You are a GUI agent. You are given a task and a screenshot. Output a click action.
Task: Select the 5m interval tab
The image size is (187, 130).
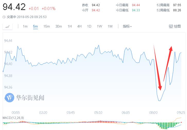[35, 26]
